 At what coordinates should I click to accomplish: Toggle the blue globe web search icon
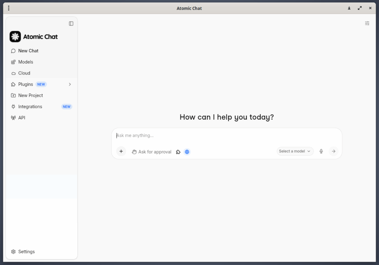(x=187, y=152)
